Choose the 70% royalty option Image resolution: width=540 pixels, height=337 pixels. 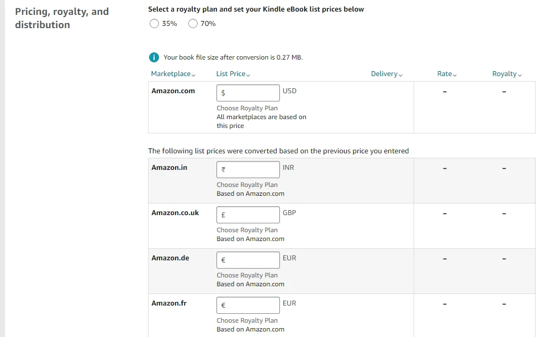(193, 24)
